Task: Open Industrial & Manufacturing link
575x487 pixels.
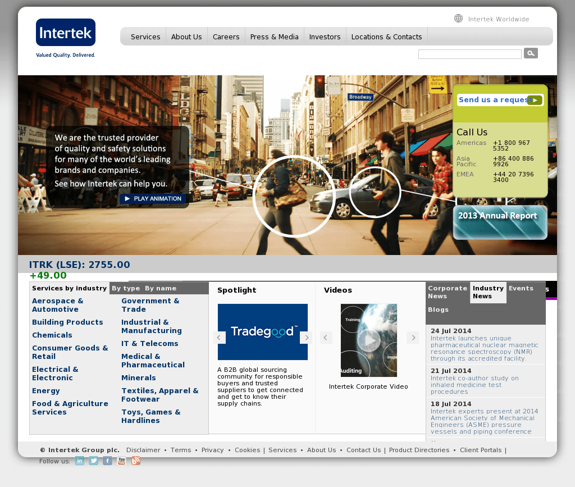Action: click(152, 326)
